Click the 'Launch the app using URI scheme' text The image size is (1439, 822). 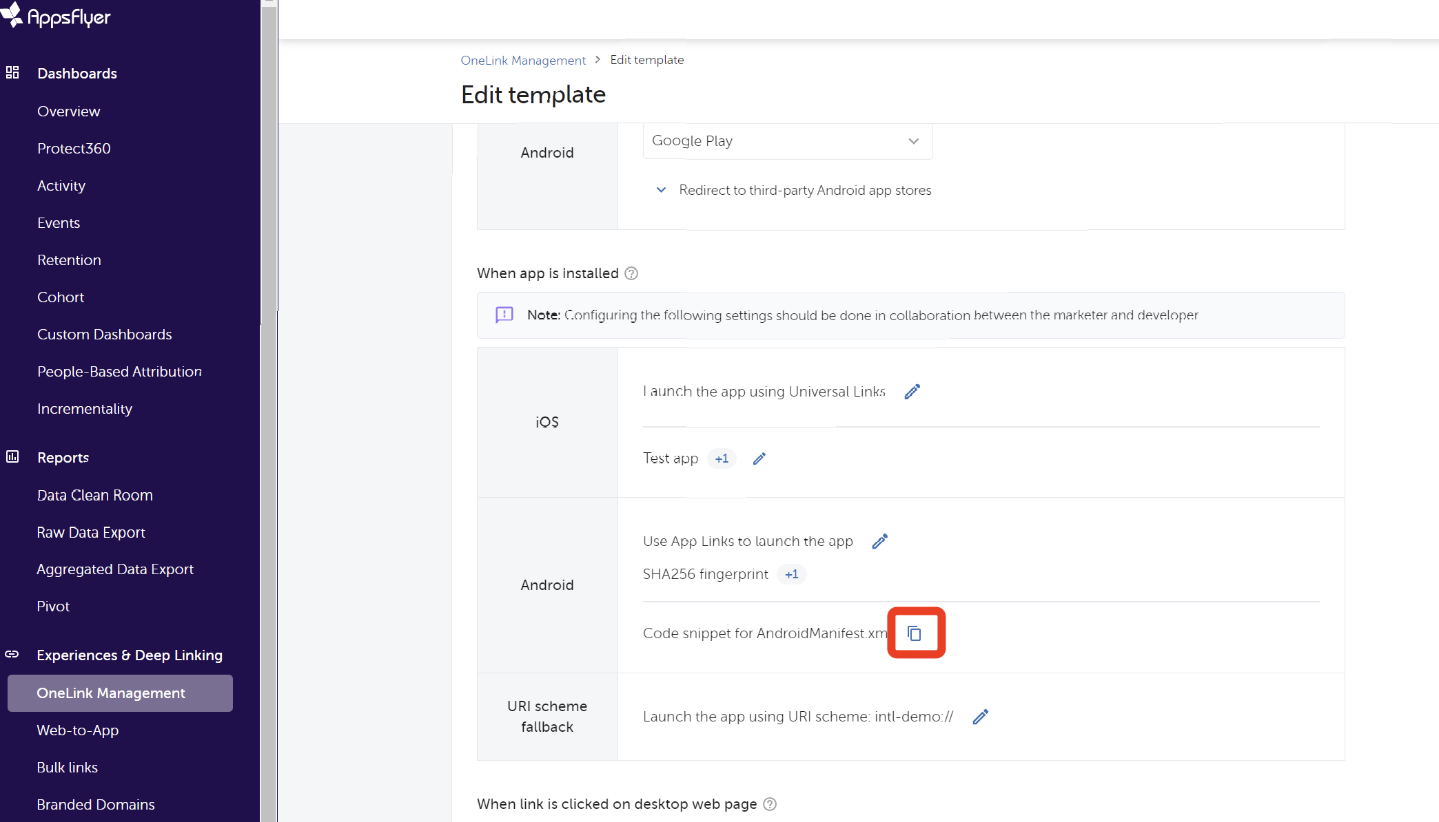point(798,717)
